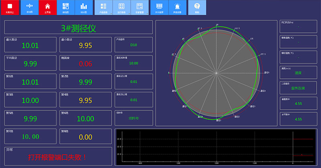The height and width of the screenshot is (168, 321).
Task: Click the 直径标称值 field showing 10.00
Action: (x=133, y=63)
